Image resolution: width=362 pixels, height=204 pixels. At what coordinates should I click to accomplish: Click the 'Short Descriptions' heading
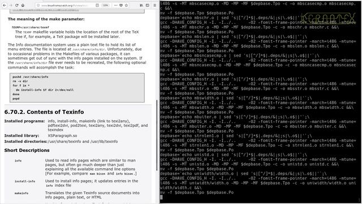[x=27, y=150]
